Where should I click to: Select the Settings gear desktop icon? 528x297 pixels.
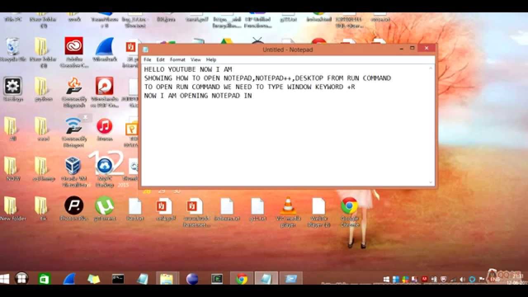[x=13, y=89]
